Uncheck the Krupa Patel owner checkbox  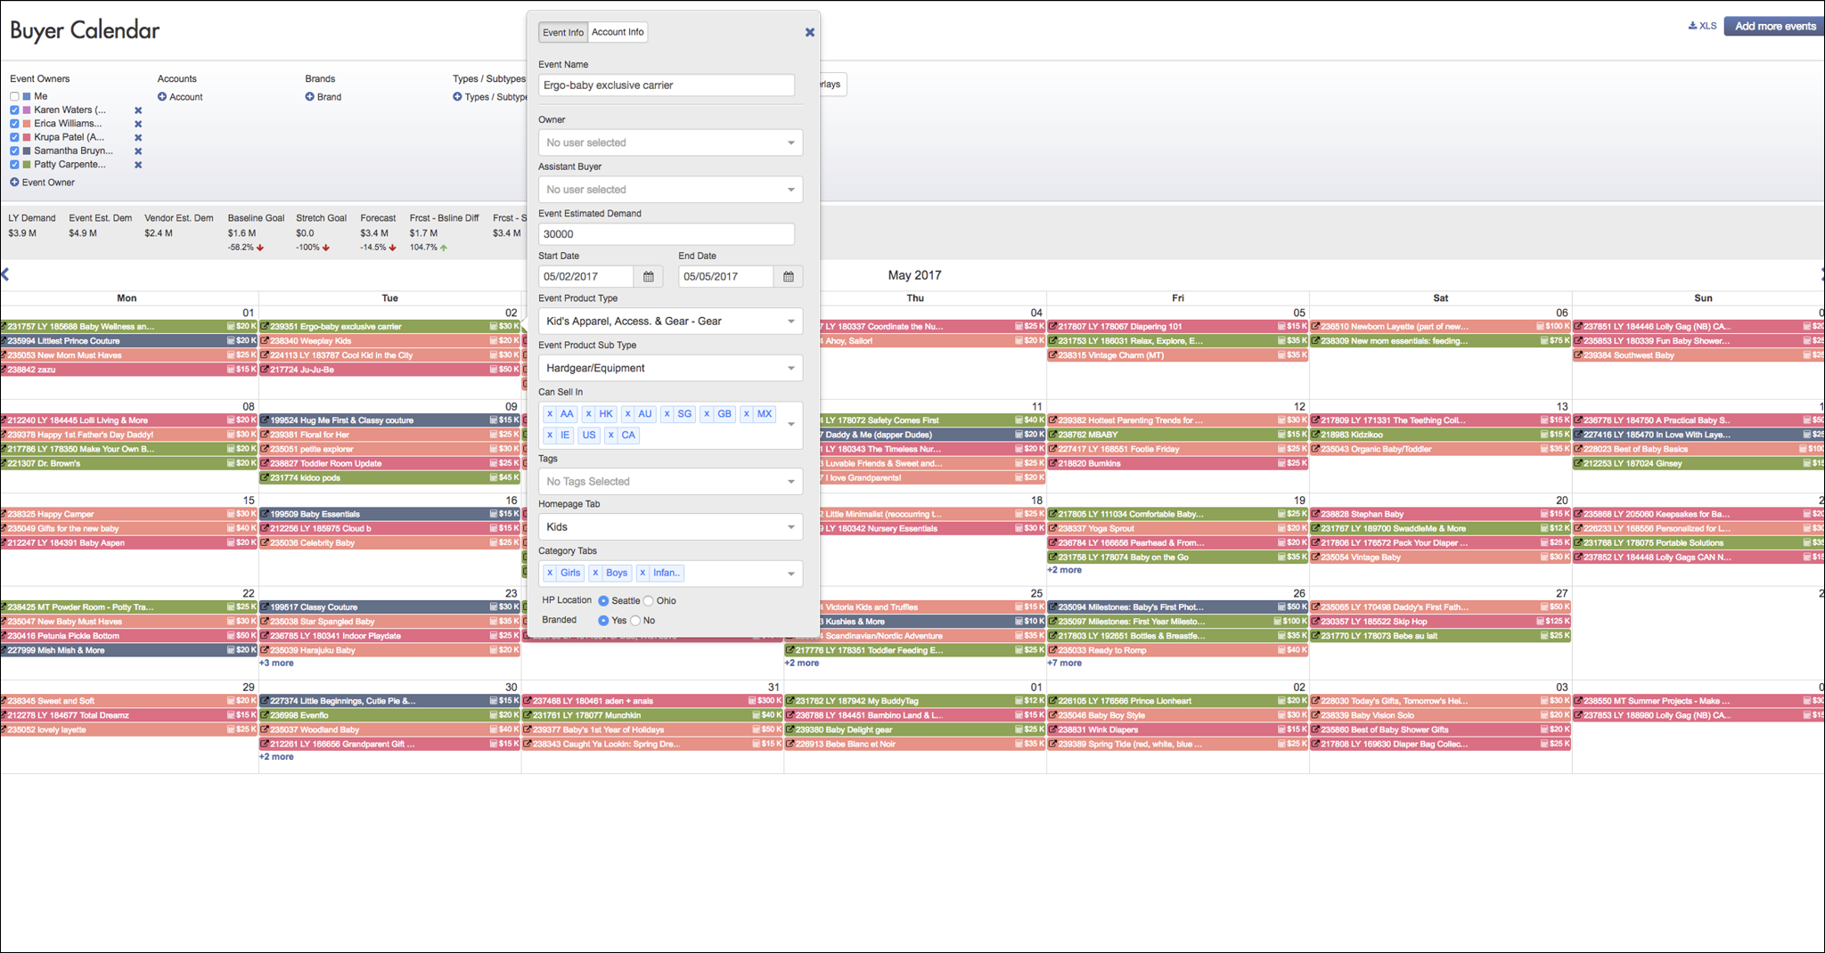point(14,138)
